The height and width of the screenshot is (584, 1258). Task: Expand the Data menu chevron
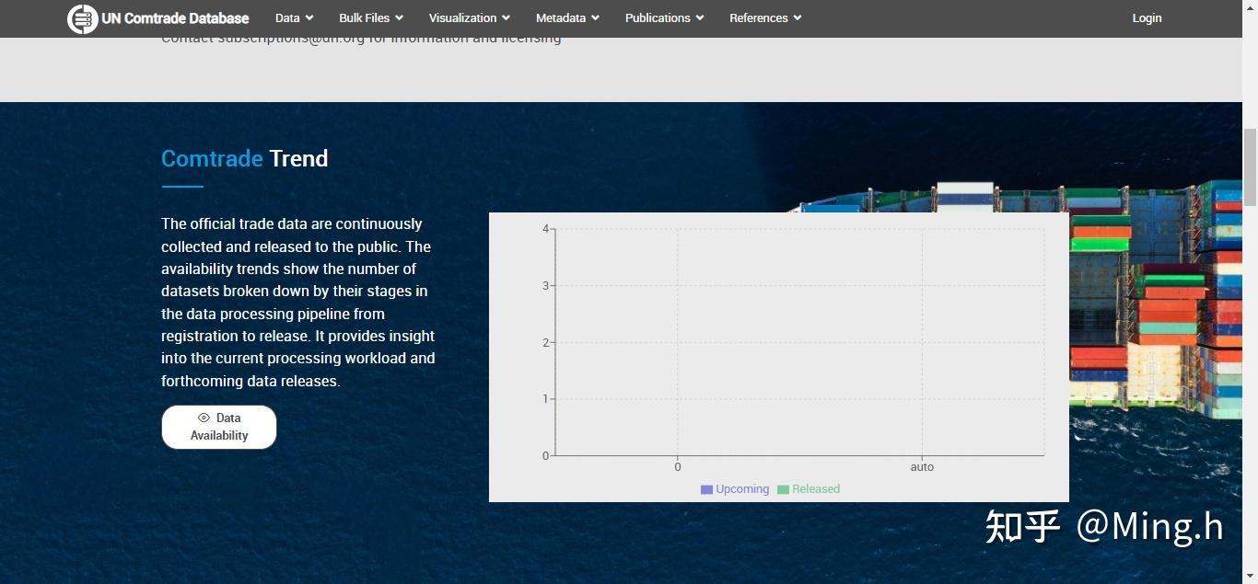click(309, 18)
